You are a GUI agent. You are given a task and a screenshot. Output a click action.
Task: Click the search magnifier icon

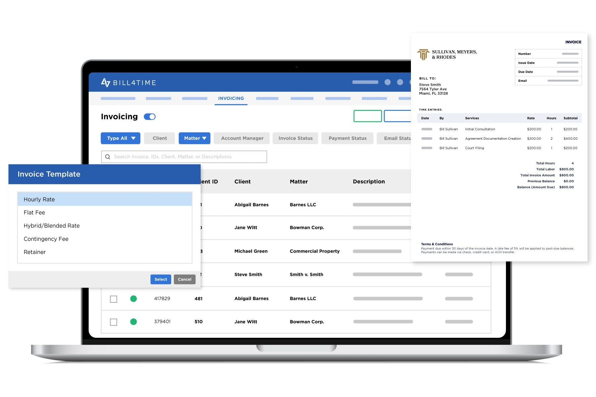coord(108,157)
